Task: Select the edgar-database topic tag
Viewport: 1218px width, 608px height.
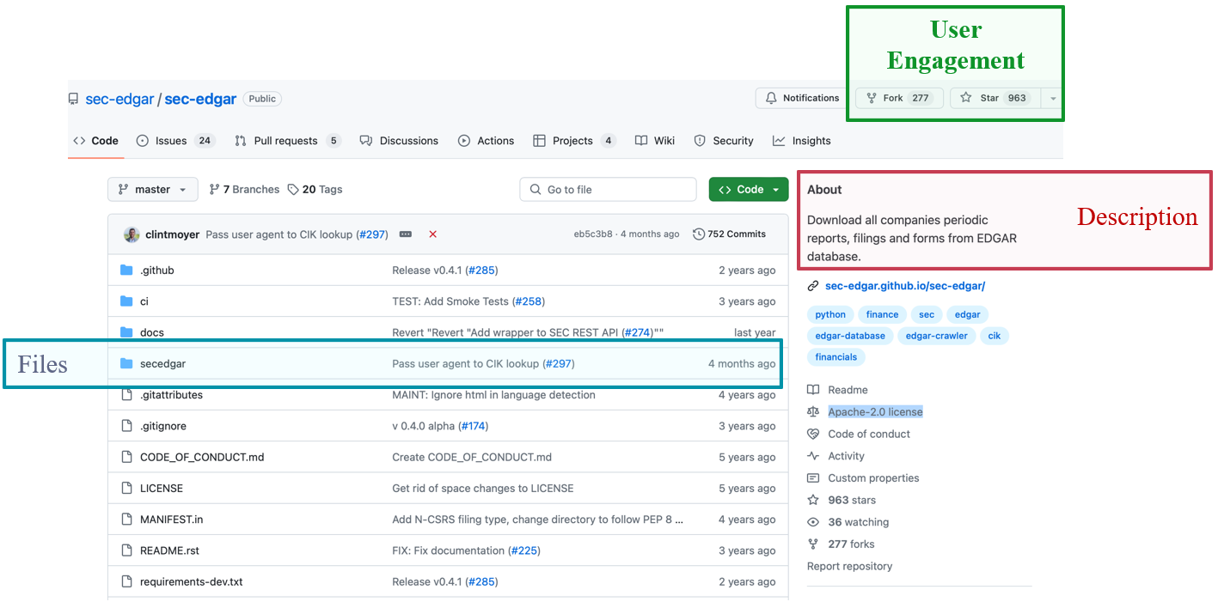Action: (850, 336)
